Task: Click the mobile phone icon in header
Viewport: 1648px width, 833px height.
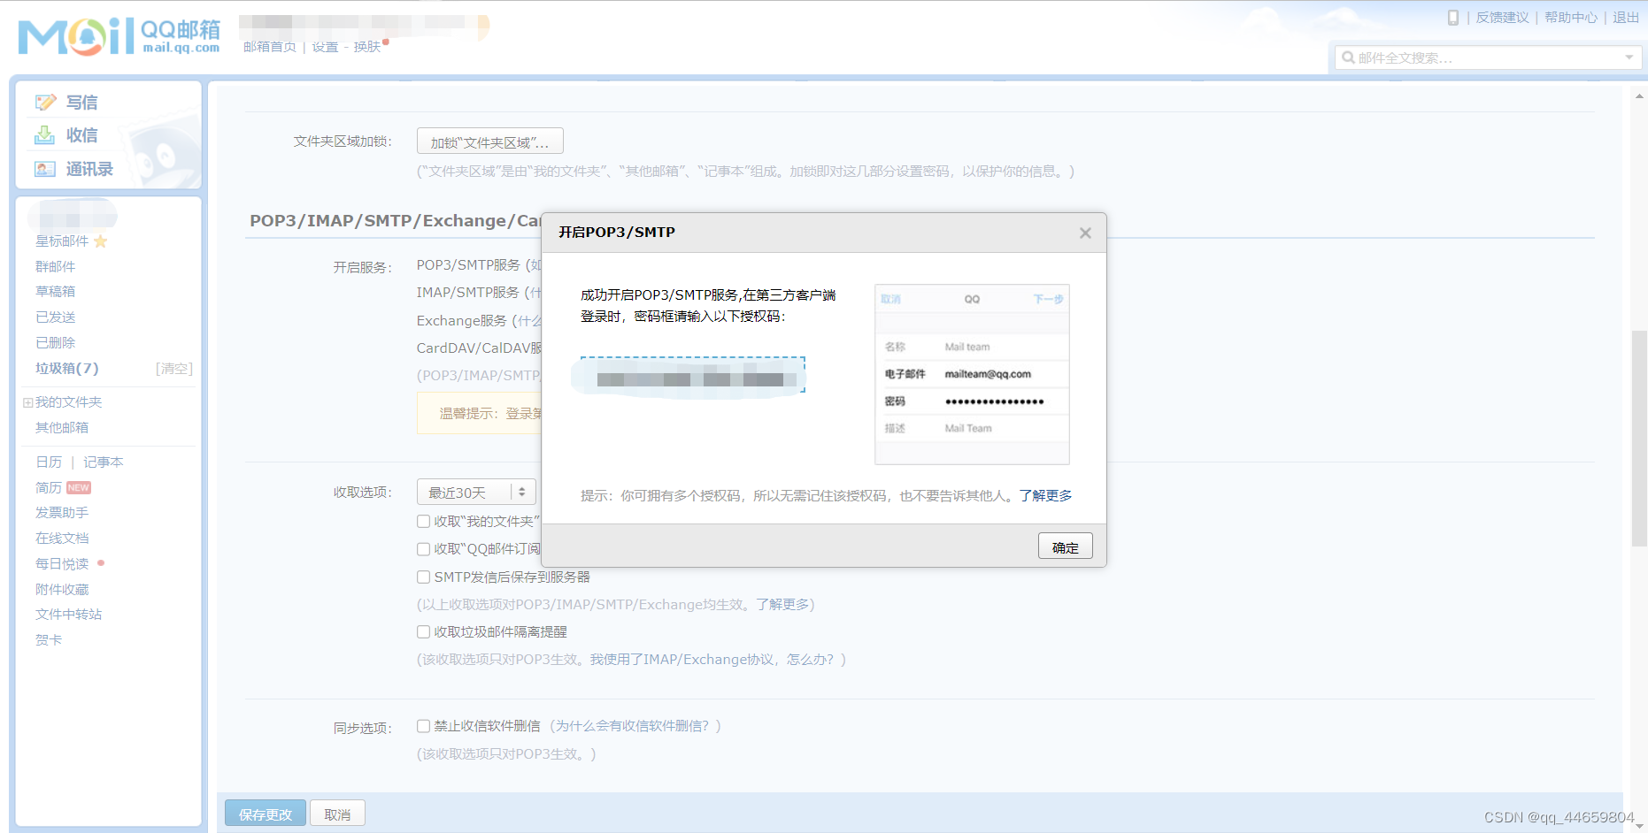Action: (1452, 18)
